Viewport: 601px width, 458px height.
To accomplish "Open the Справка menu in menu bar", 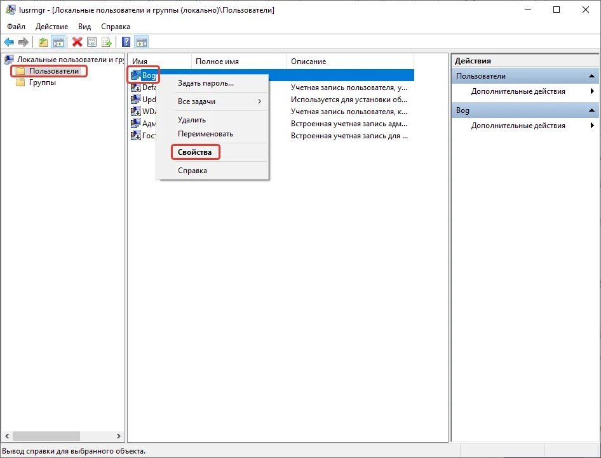I will [116, 27].
